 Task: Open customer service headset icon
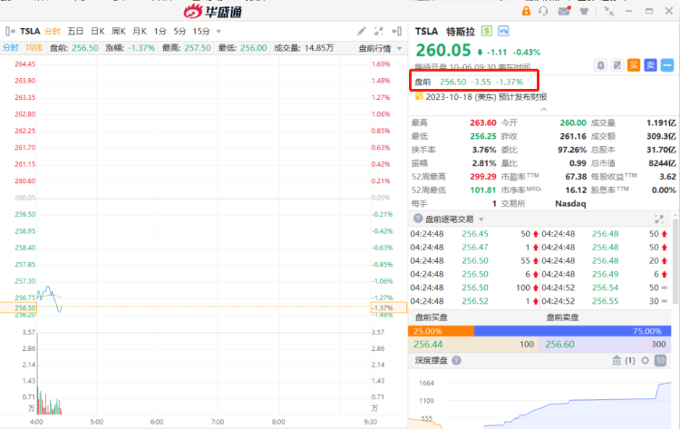click(543, 11)
